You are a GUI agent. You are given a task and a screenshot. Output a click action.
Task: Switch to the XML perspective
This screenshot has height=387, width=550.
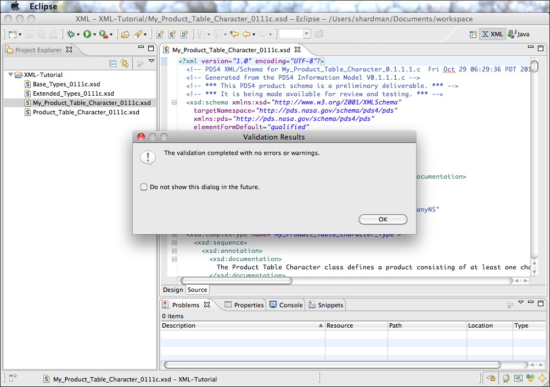(492, 34)
